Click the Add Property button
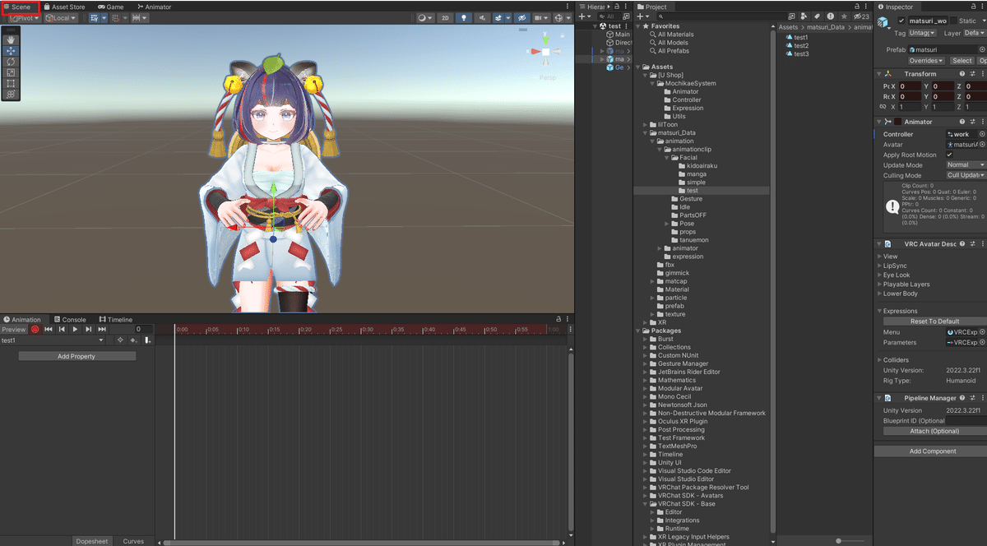The height and width of the screenshot is (546, 987). 76,356
